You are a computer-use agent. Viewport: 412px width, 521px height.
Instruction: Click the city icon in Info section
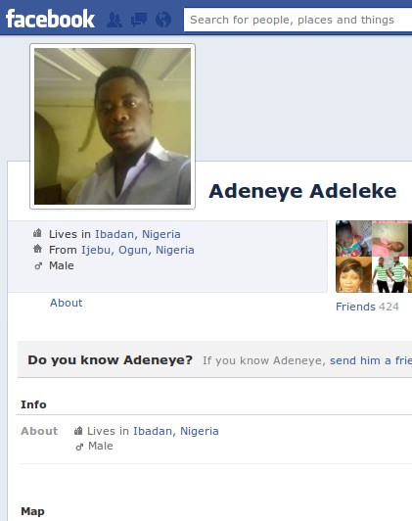(78, 431)
